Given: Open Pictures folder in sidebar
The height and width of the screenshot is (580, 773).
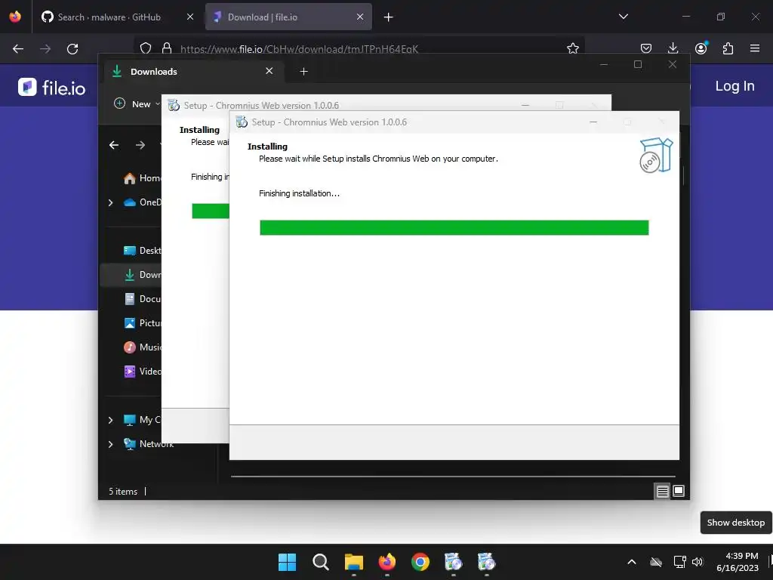Looking at the screenshot, I should click(142, 323).
